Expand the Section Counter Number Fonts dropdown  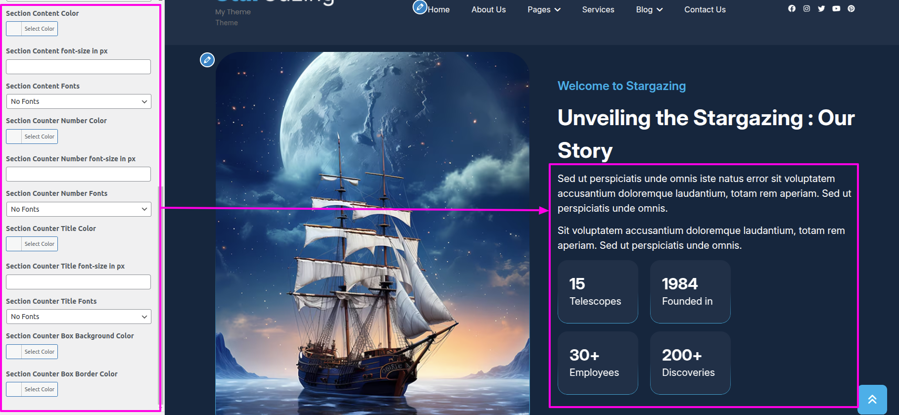[79, 209]
